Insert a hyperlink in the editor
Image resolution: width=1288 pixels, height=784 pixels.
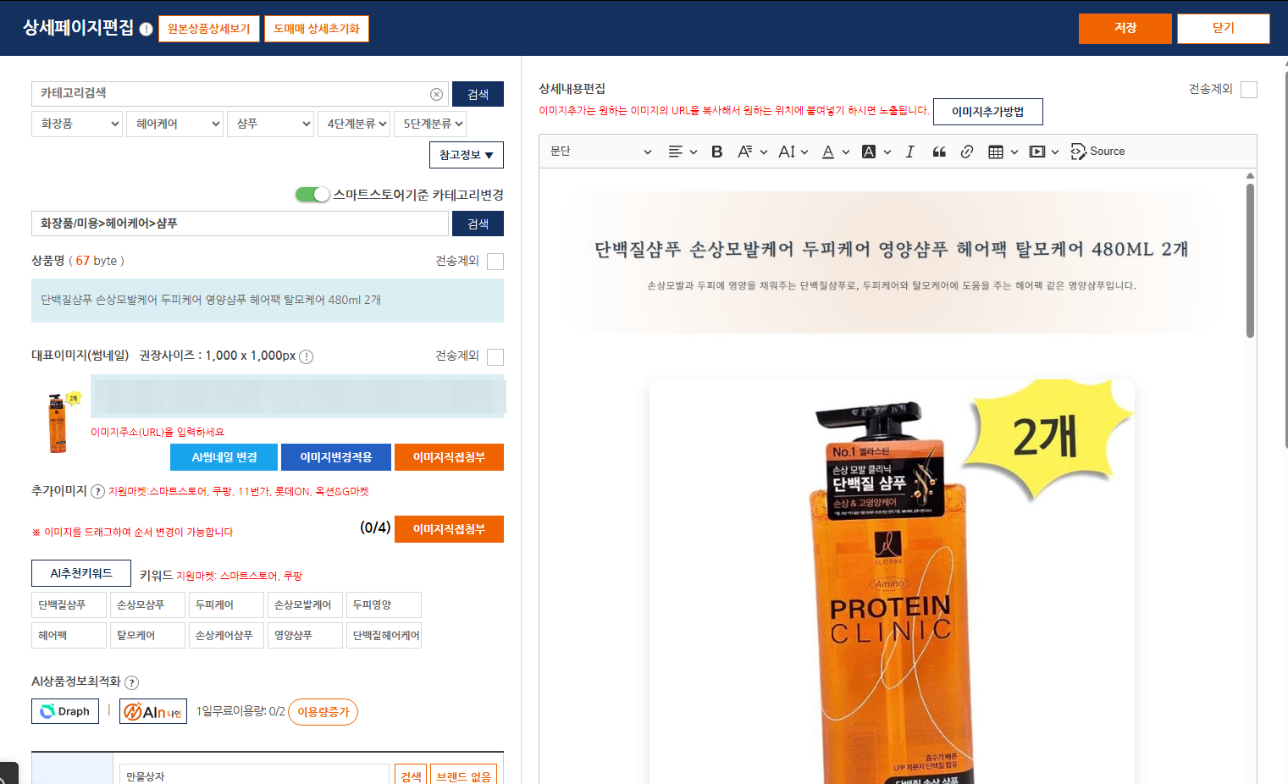pyautogui.click(x=966, y=152)
